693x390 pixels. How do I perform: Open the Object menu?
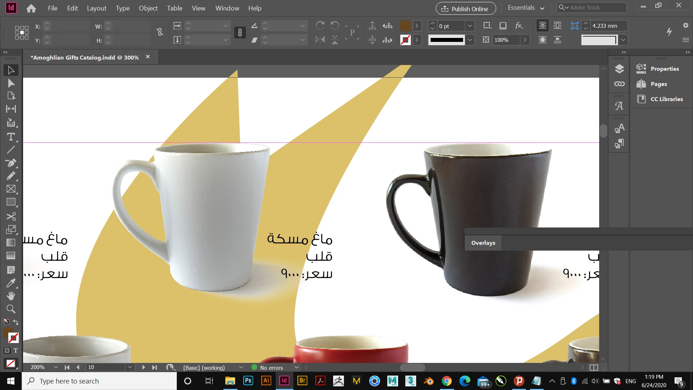pos(148,8)
